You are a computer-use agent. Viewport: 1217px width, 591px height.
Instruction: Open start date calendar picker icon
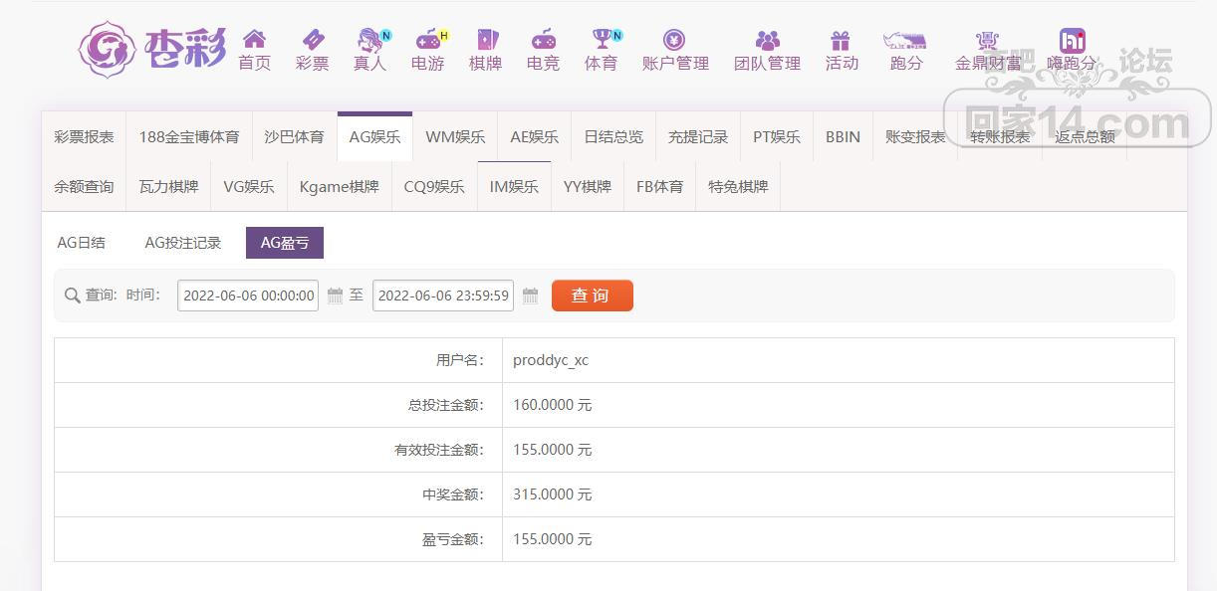[x=335, y=295]
